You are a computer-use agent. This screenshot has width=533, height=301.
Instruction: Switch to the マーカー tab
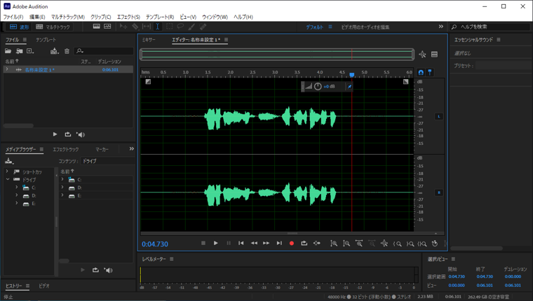[102, 149]
